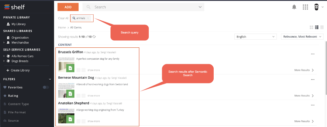Switch to detailed list view
The image size is (327, 127).
pos(317,27)
